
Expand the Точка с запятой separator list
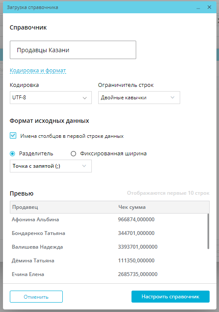coord(51,166)
